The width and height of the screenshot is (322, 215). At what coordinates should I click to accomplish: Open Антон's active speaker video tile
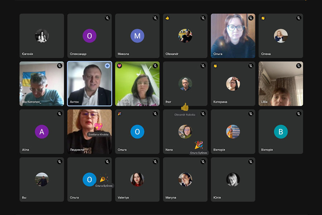point(89,84)
